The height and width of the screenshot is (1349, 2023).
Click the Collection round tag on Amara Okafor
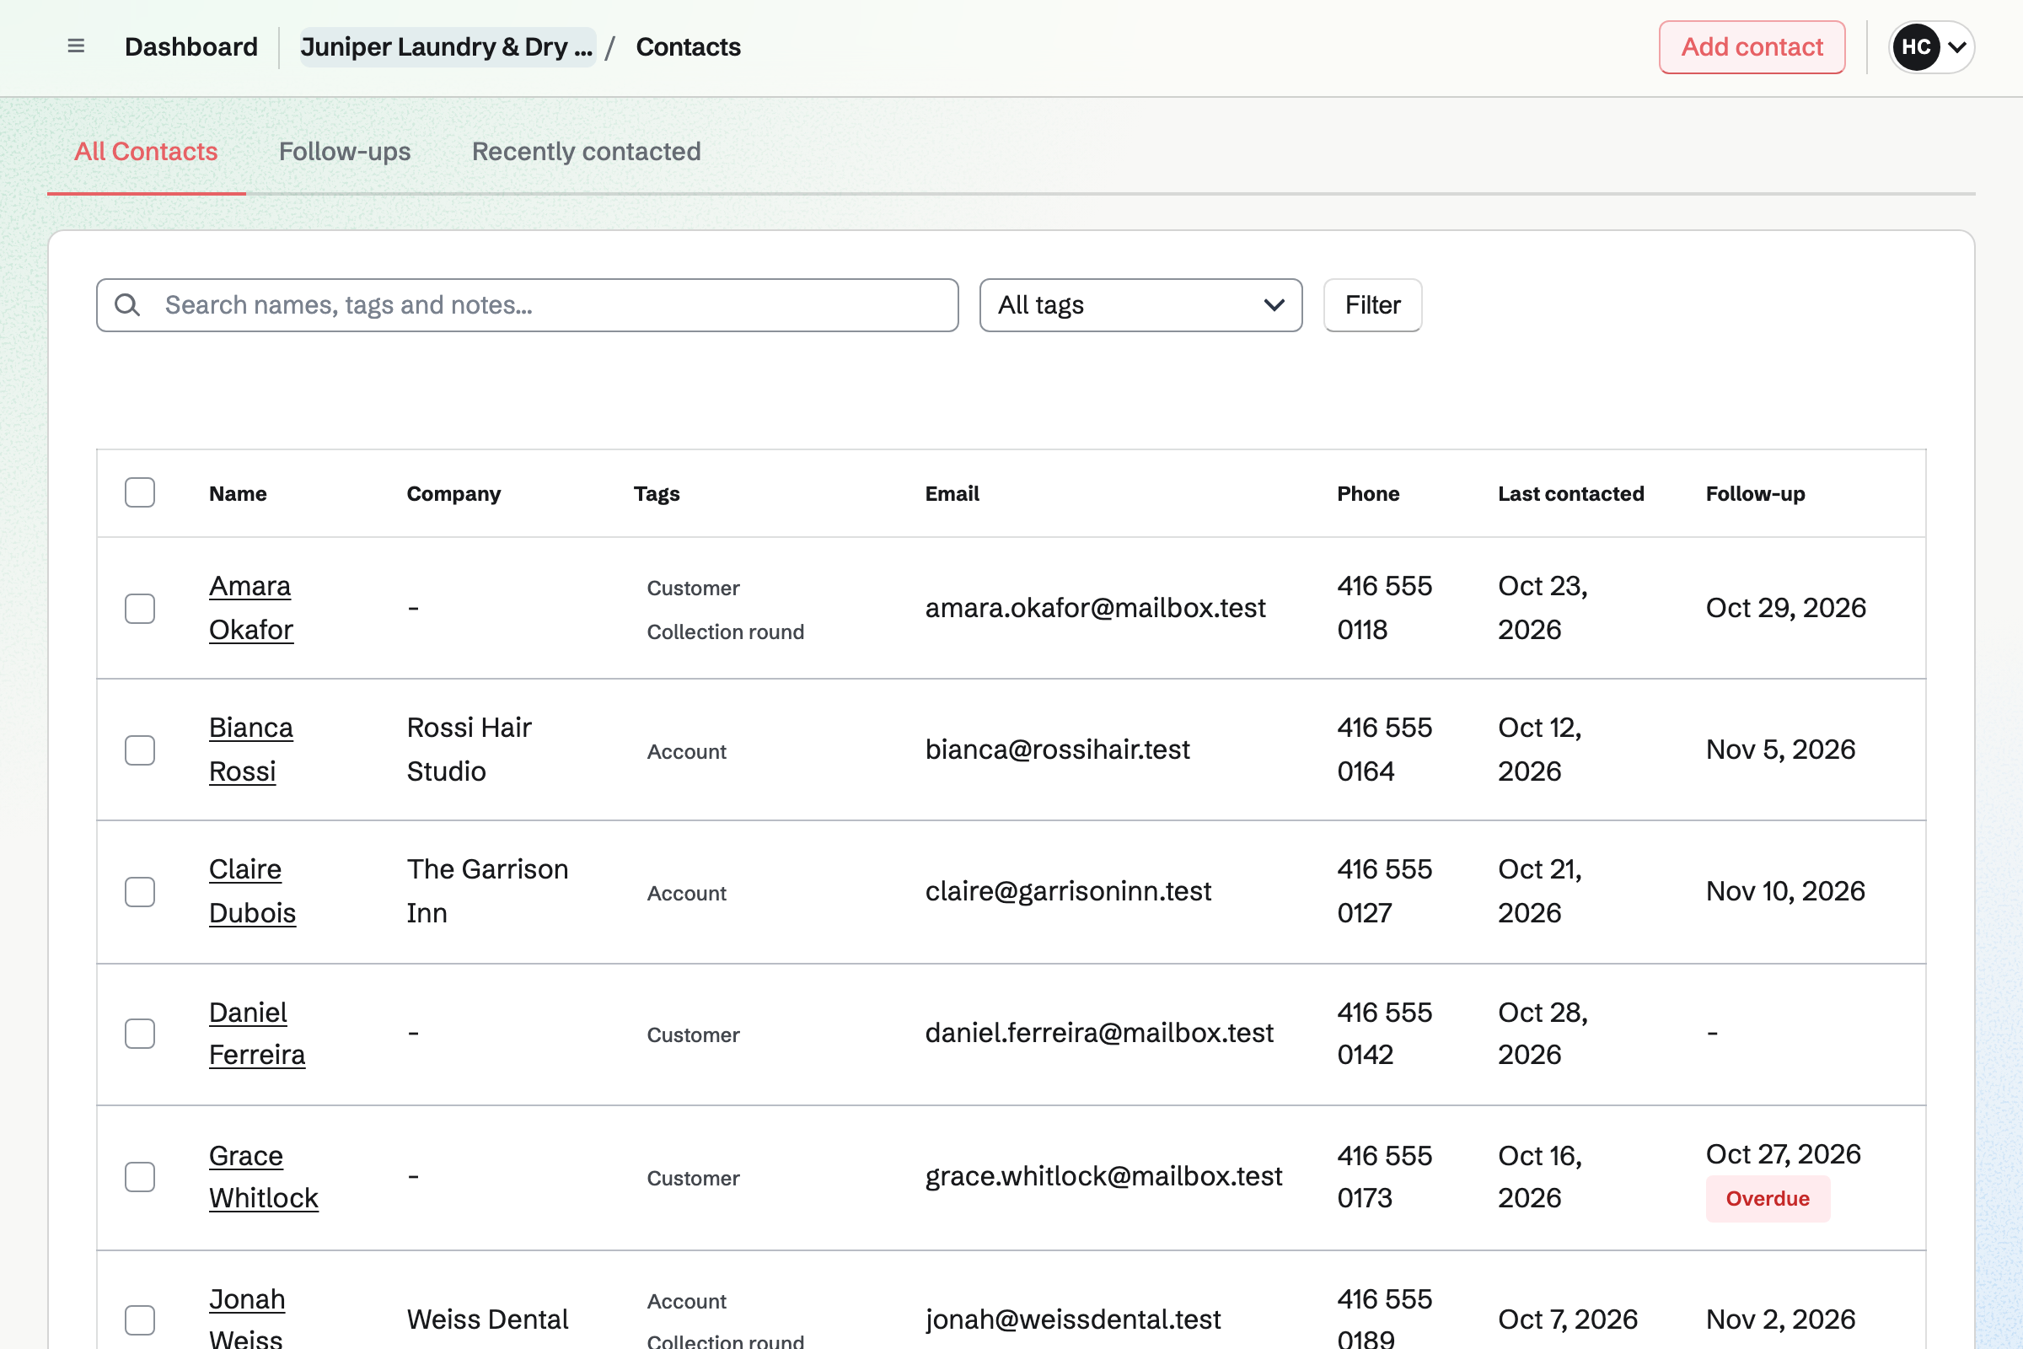tap(725, 632)
